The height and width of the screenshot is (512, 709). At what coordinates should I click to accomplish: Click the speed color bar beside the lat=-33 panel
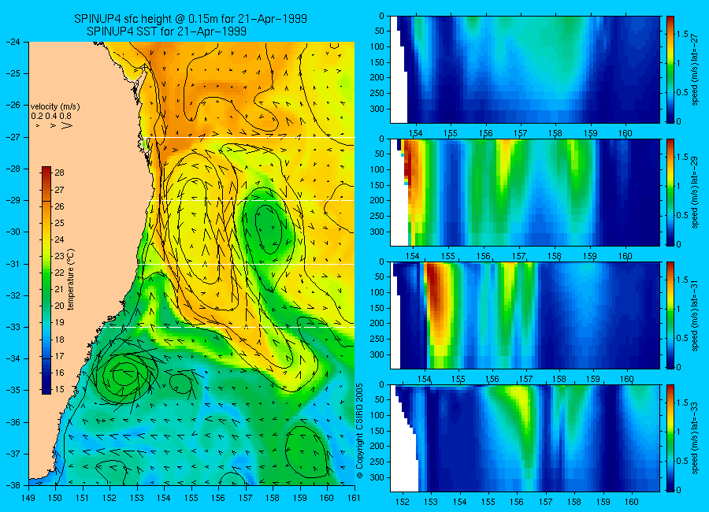click(670, 438)
